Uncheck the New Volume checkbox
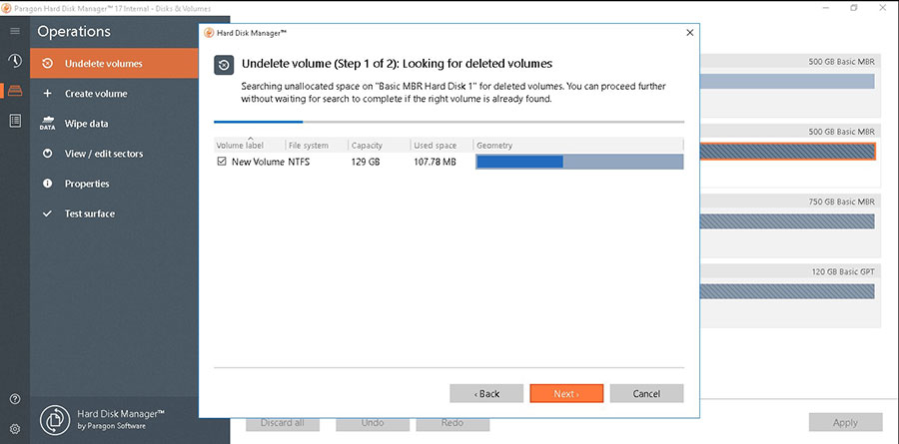899x444 pixels. click(222, 162)
